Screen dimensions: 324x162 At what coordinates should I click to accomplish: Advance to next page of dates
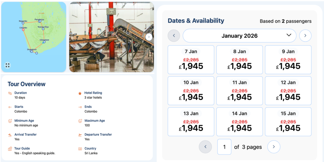(274, 147)
